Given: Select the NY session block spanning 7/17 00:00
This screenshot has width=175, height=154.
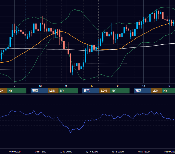Looking at the screenshot, I should click(x=68, y=91).
